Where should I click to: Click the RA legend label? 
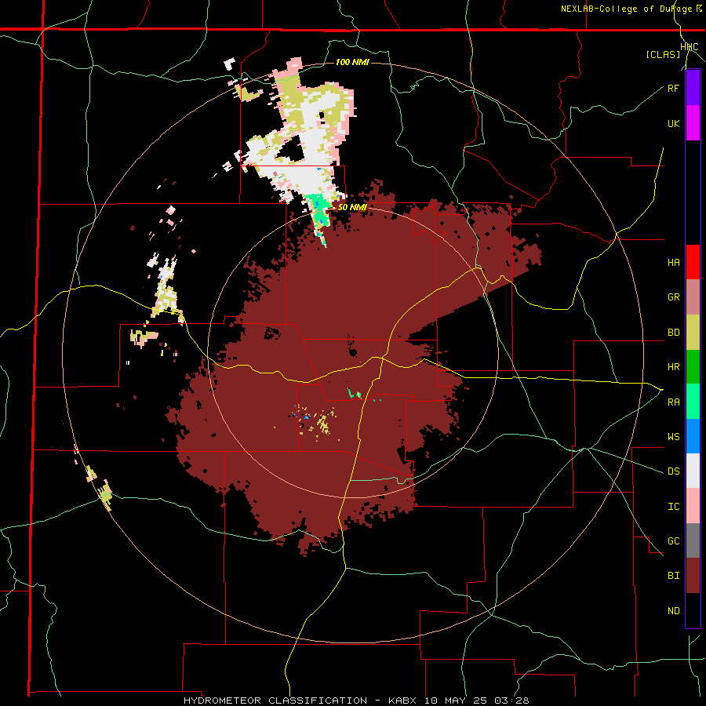(673, 402)
